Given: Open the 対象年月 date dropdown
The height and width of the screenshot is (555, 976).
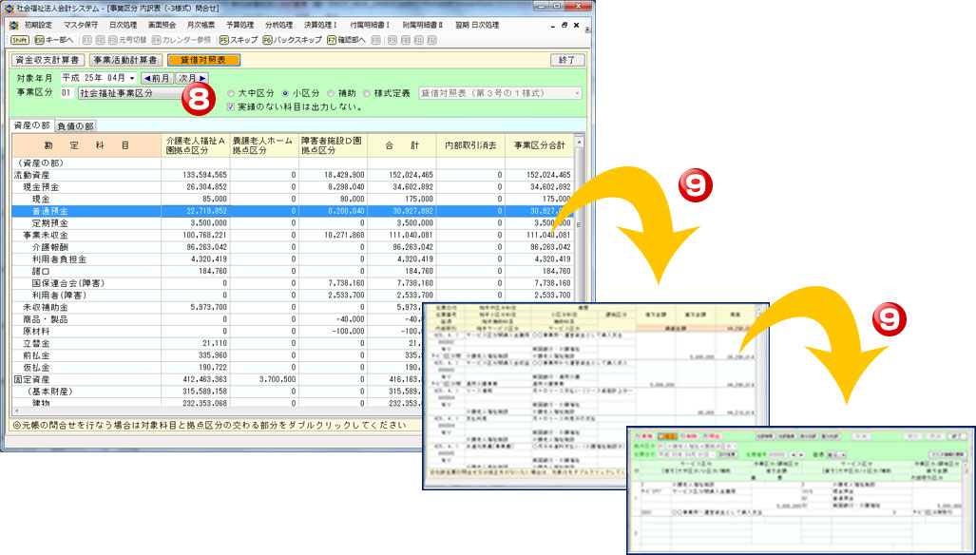Looking at the screenshot, I should [x=131, y=78].
